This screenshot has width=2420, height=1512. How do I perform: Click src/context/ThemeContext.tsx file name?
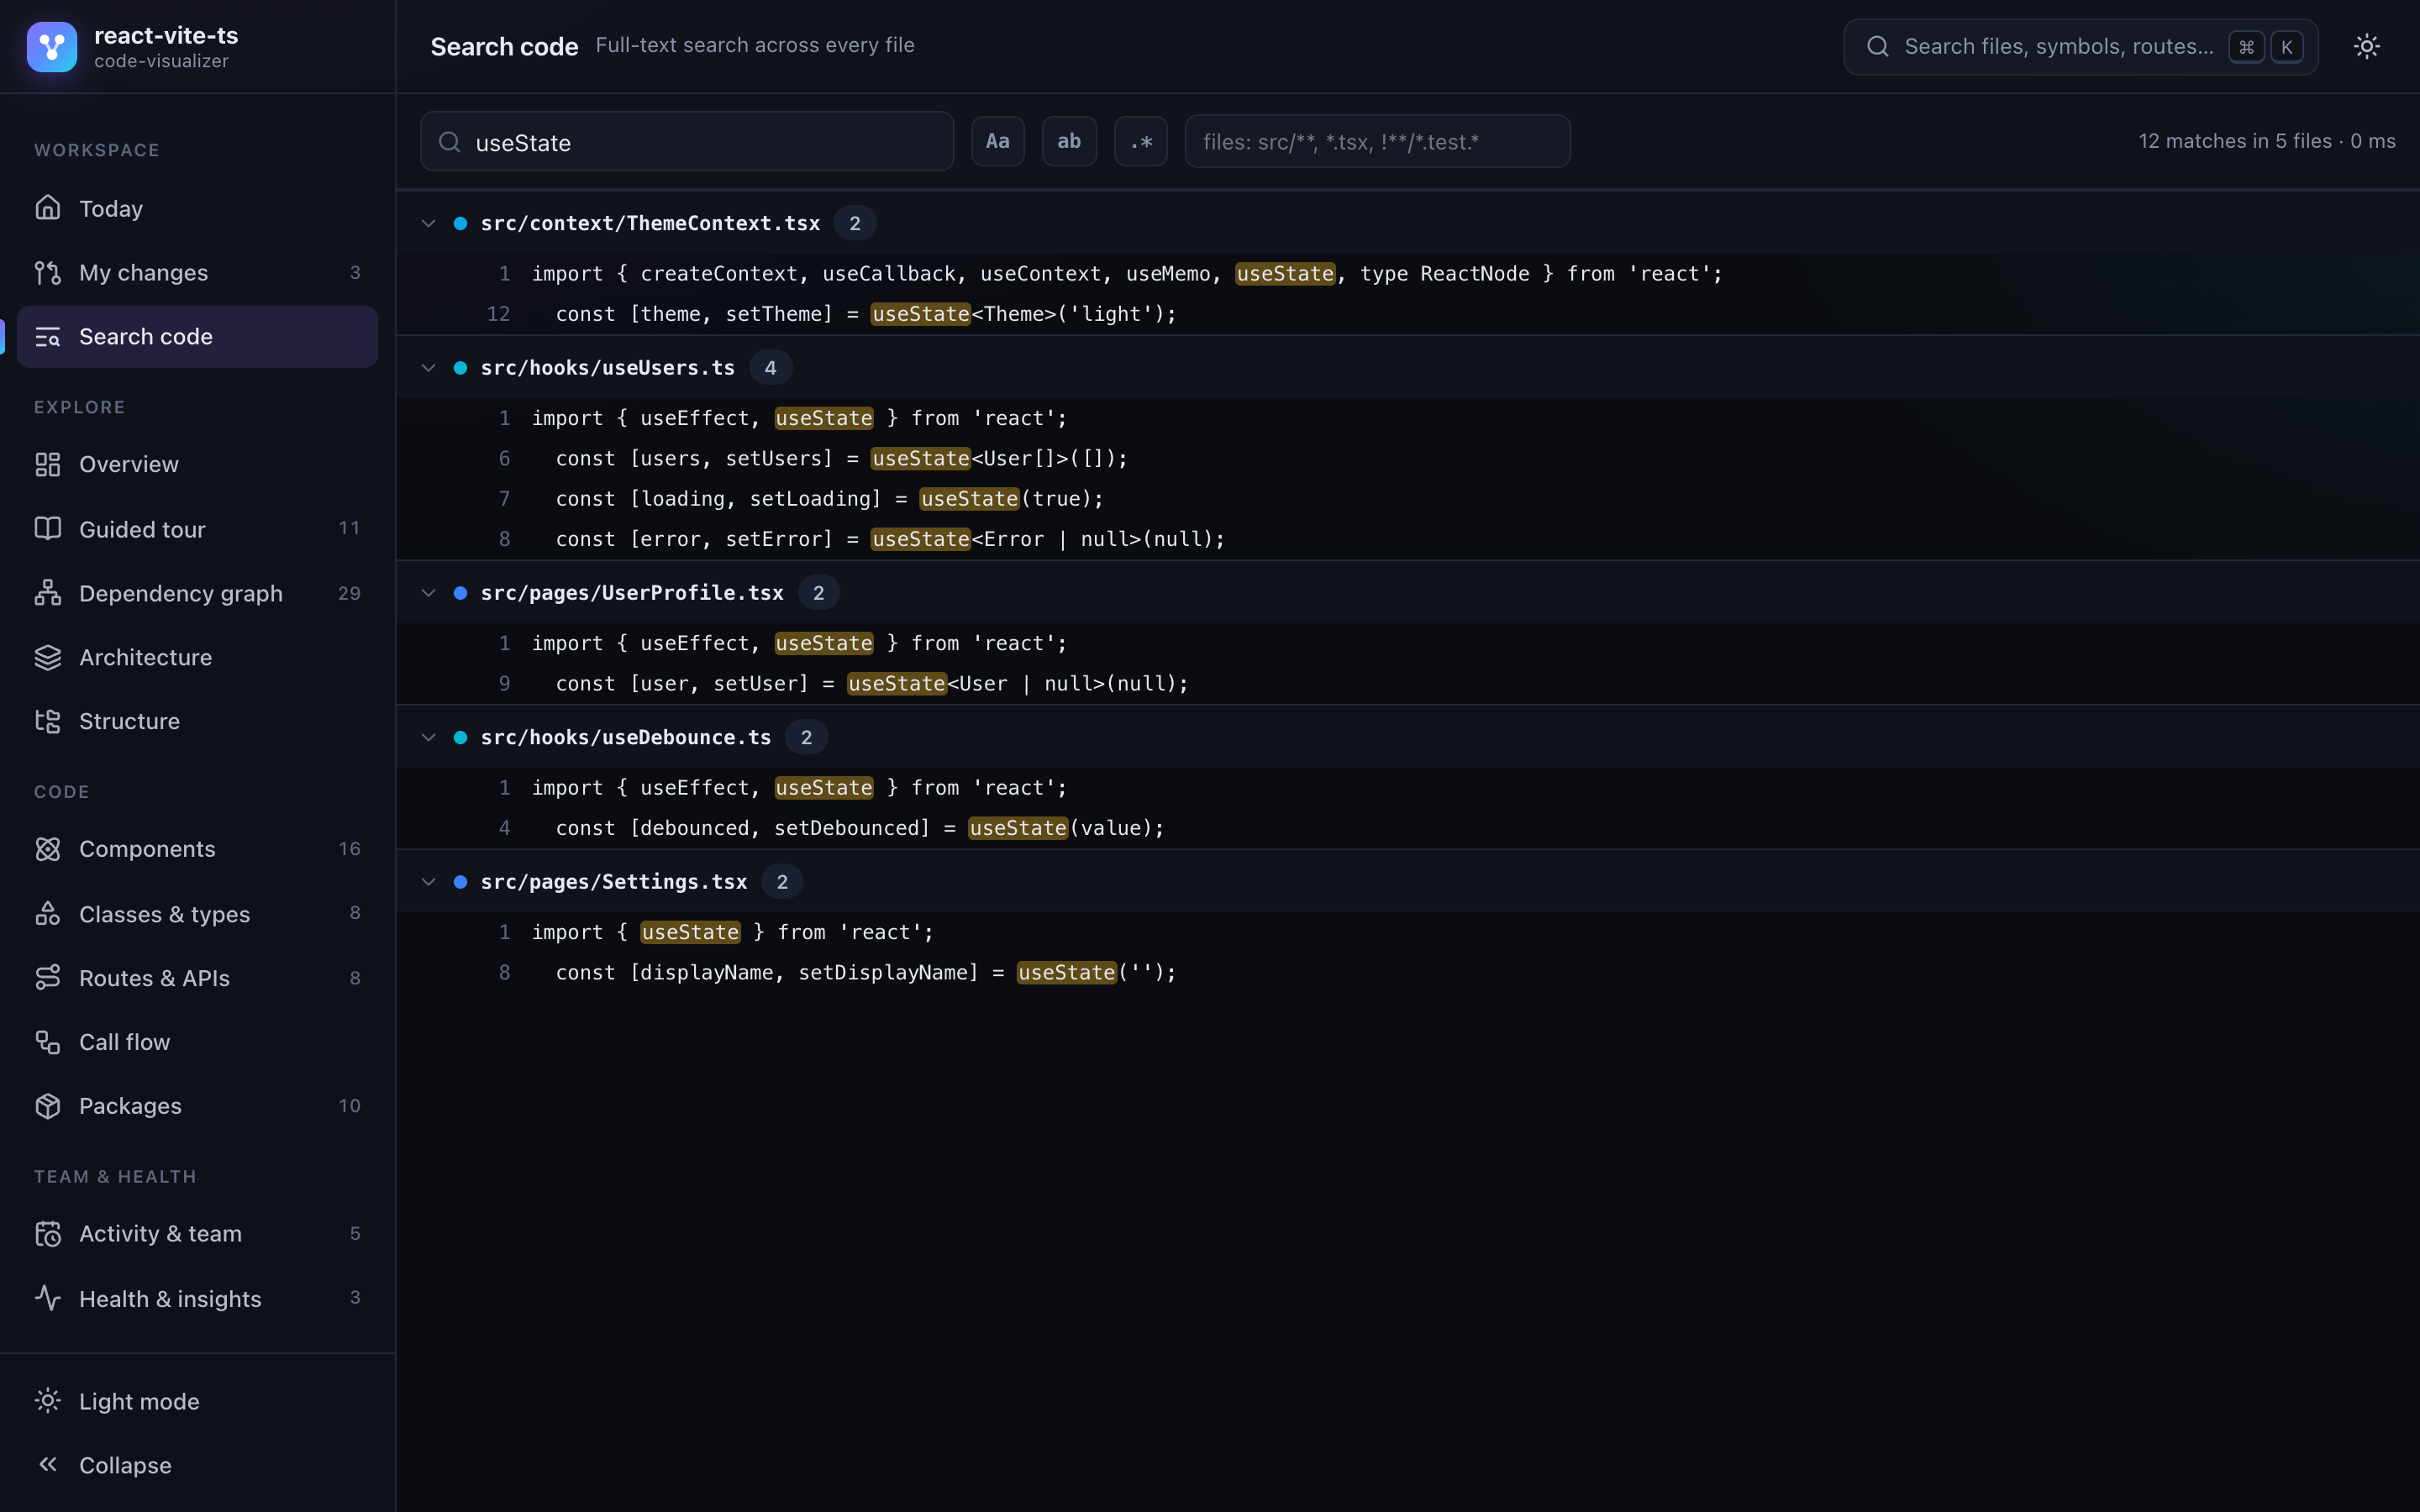pos(650,223)
